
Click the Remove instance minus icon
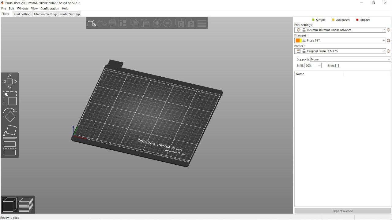[x=168, y=23]
